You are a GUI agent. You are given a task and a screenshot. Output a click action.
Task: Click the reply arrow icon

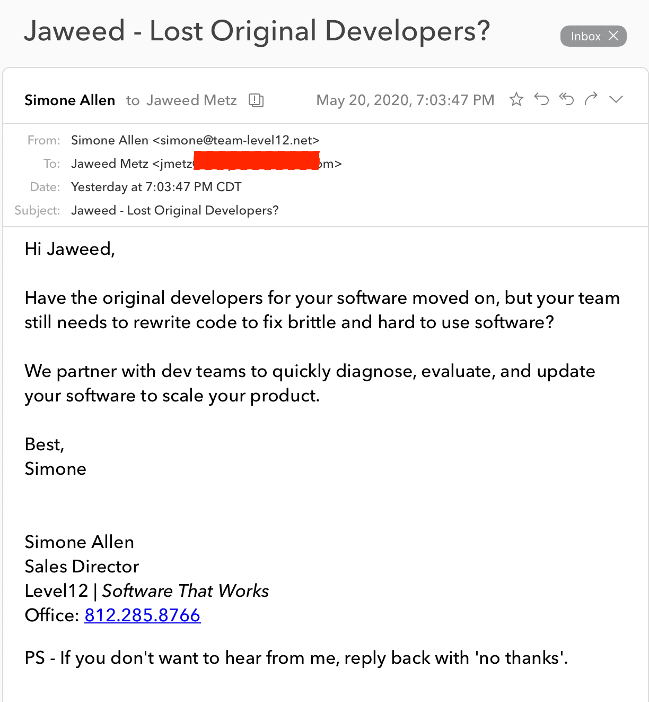tap(541, 99)
